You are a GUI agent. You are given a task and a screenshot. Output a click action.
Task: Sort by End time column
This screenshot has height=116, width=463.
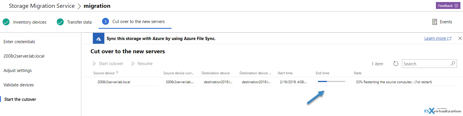pyautogui.click(x=322, y=73)
